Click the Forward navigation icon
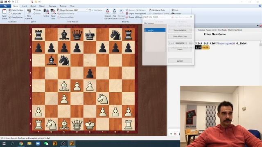262x147 pixels. (173, 13)
